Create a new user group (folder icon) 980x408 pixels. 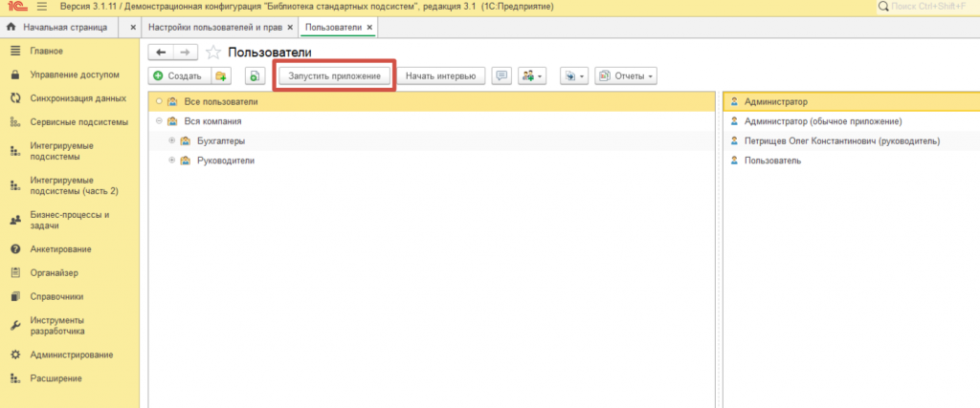pyautogui.click(x=221, y=76)
